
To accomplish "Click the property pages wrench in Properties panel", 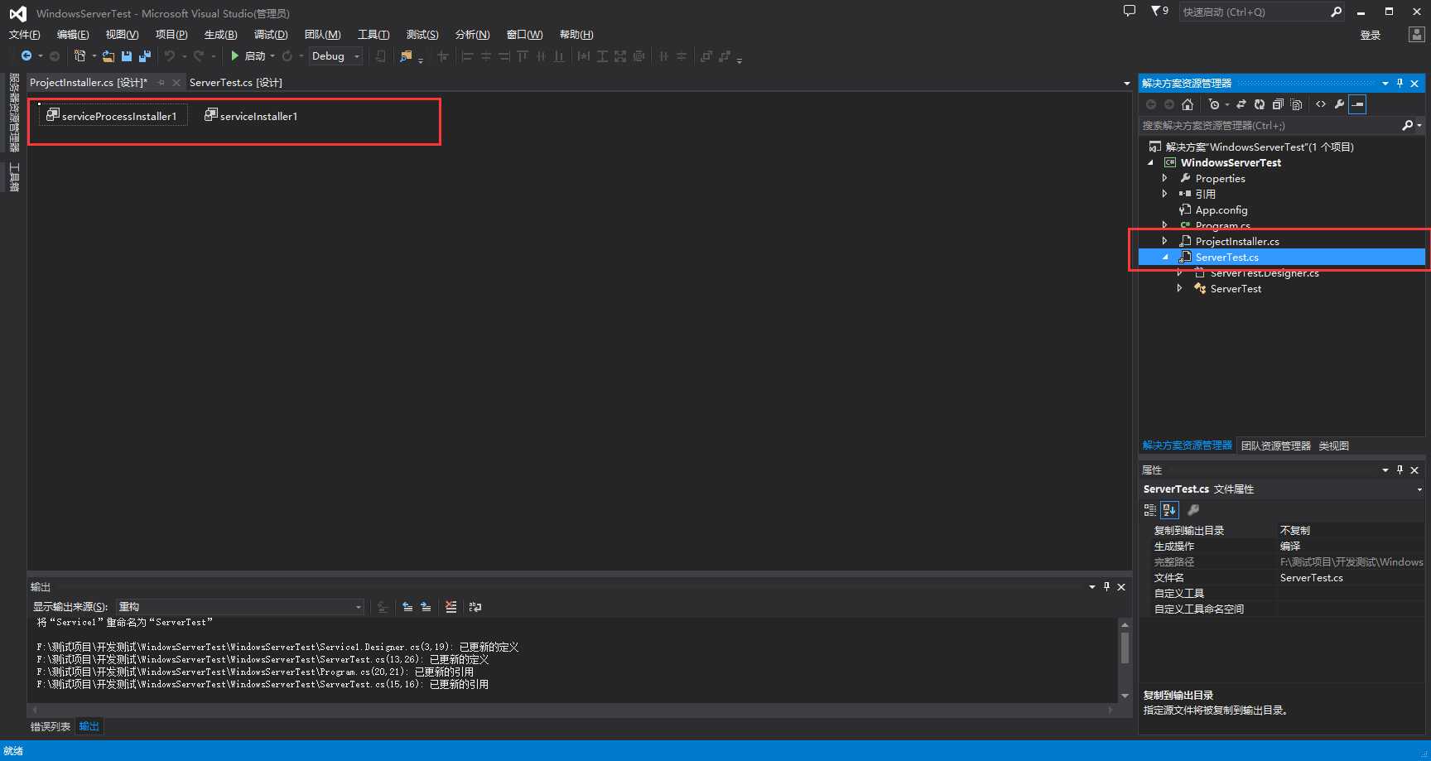I will 1193,510.
